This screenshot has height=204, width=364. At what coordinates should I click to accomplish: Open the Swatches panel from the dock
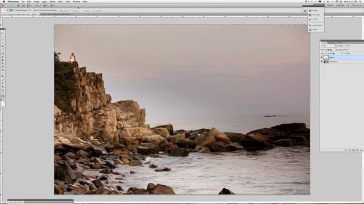pos(314,15)
